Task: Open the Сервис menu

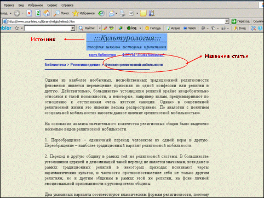Action: tap(52, 5)
